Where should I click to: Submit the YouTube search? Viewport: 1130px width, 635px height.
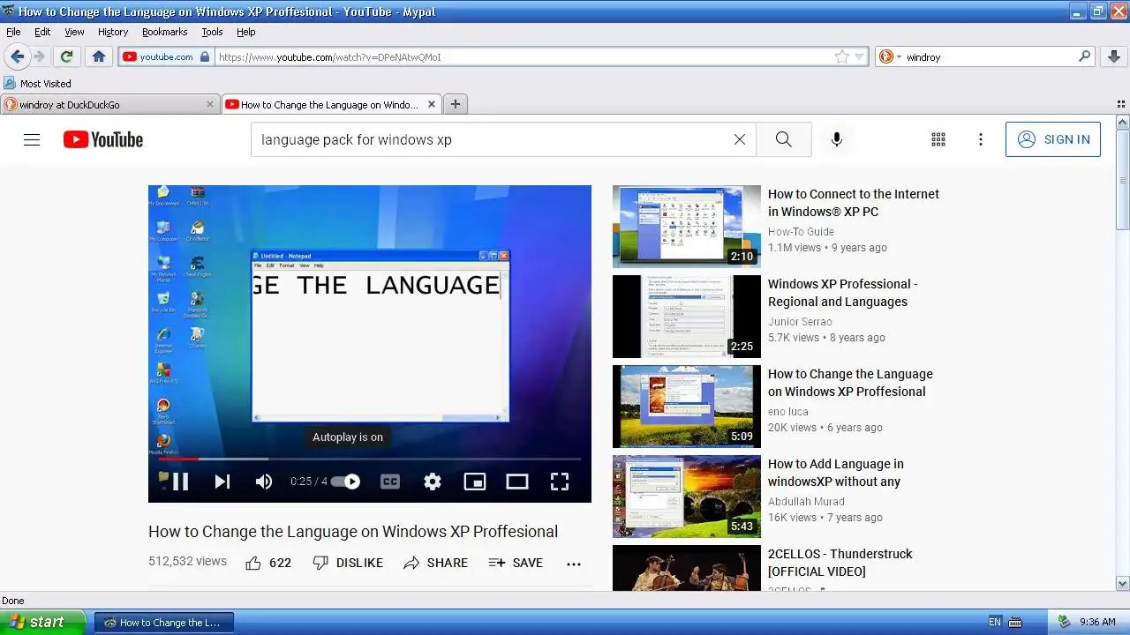pyautogui.click(x=784, y=139)
